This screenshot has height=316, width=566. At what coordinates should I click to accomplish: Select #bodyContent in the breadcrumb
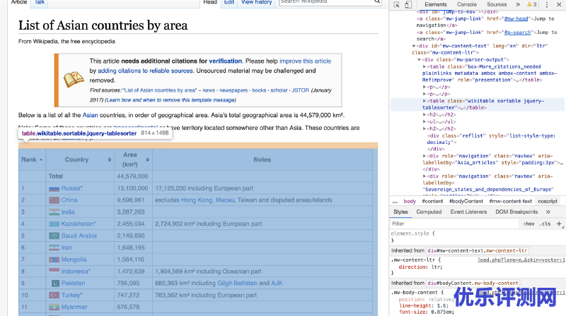466,201
